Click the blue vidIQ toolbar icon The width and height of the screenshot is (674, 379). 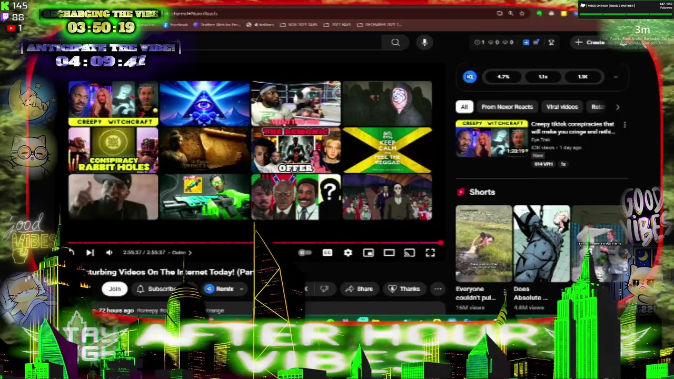click(x=526, y=43)
